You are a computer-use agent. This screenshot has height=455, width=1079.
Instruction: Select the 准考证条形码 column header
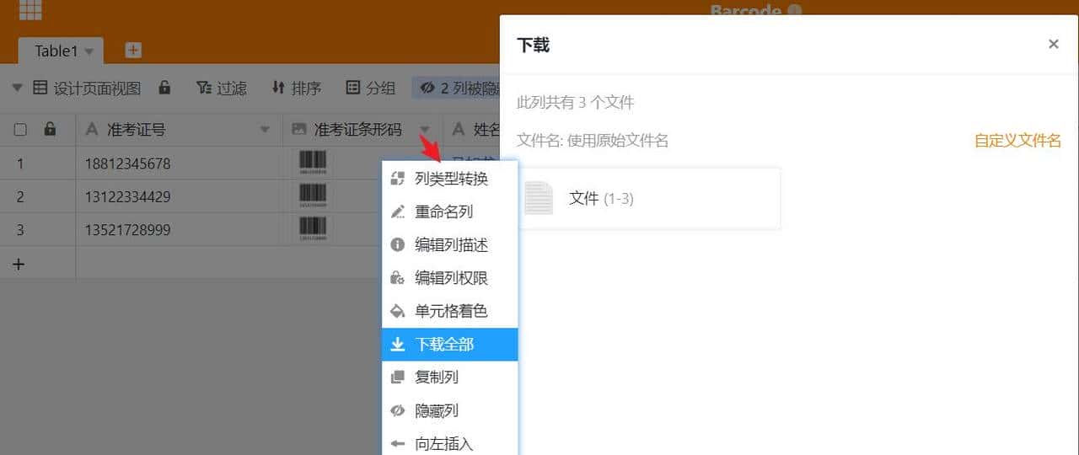[x=362, y=130]
